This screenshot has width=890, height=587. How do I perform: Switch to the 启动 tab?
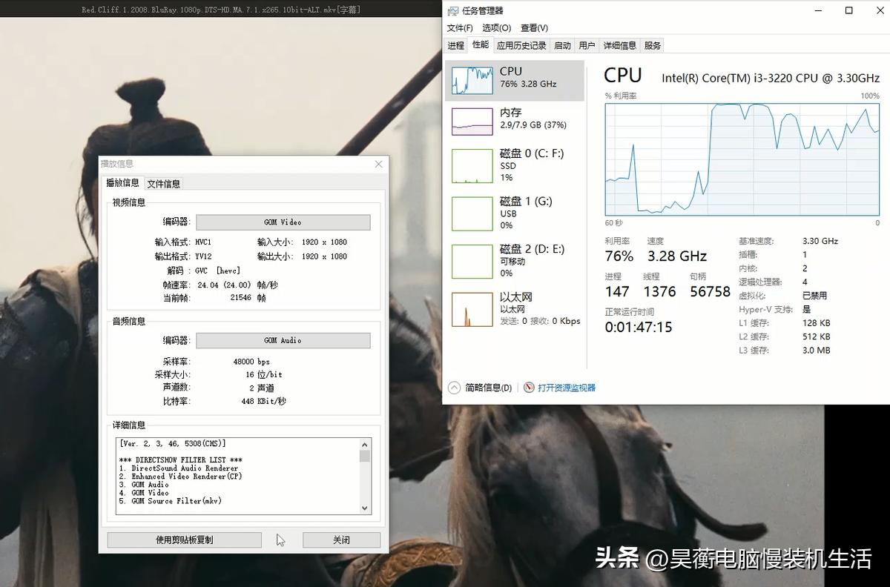(x=562, y=44)
